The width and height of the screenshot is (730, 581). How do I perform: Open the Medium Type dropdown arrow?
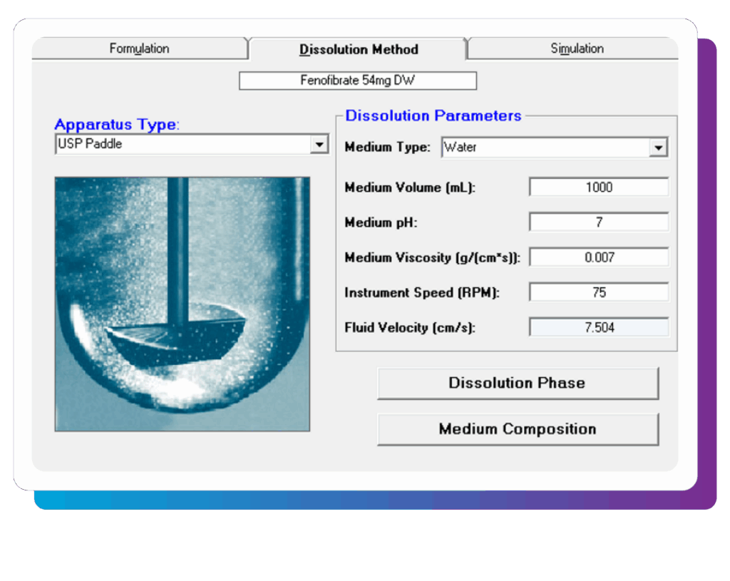pos(658,148)
